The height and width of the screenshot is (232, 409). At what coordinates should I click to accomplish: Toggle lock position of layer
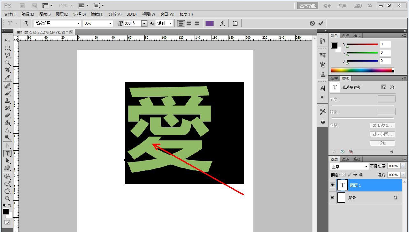355,175
